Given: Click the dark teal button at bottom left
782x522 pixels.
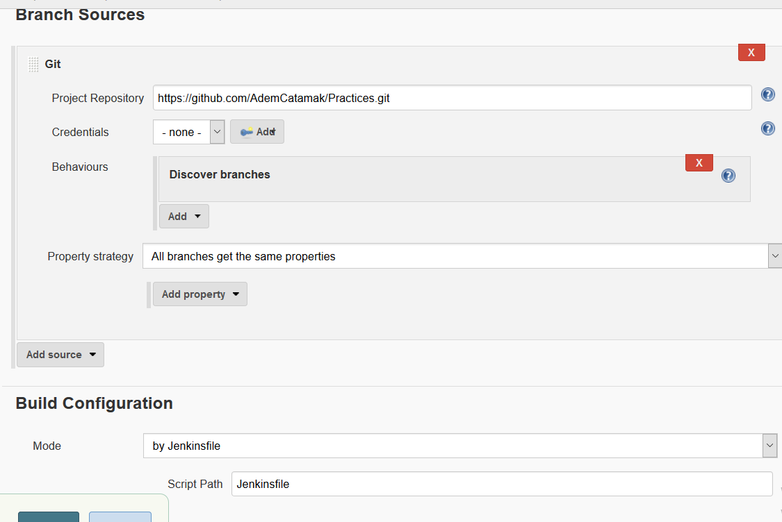Looking at the screenshot, I should click(49, 516).
